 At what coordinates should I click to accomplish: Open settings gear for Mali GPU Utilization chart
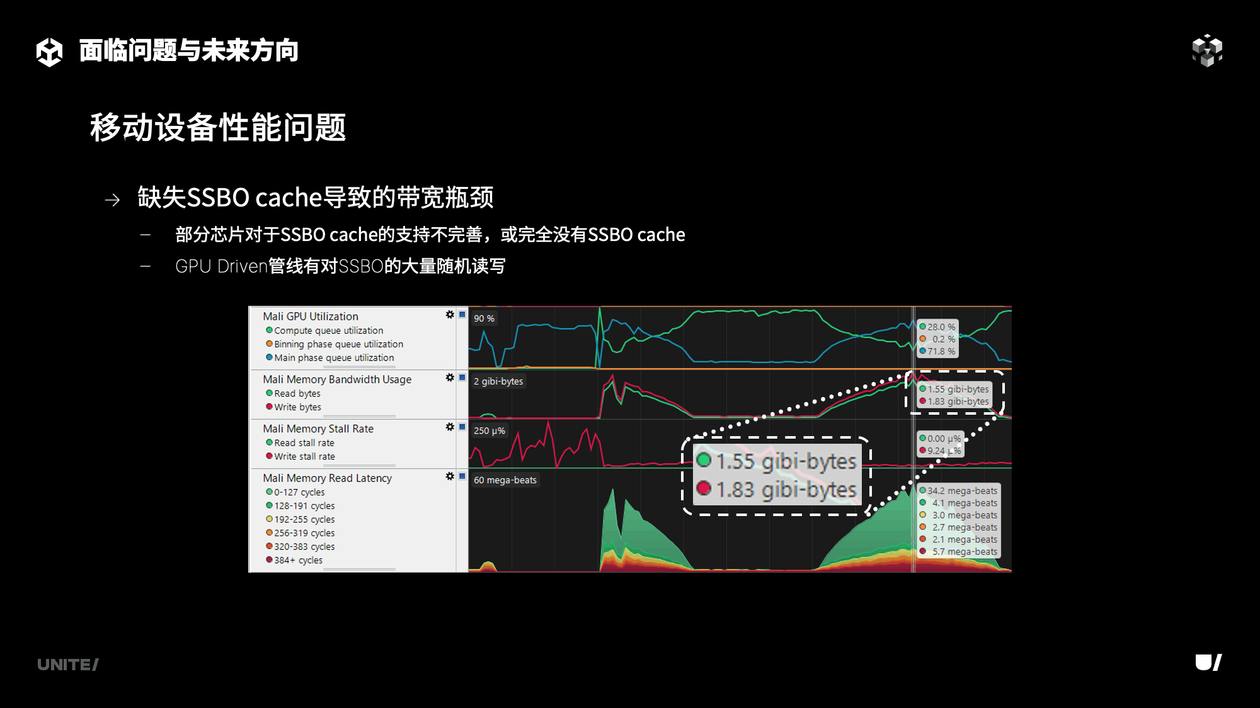[450, 315]
